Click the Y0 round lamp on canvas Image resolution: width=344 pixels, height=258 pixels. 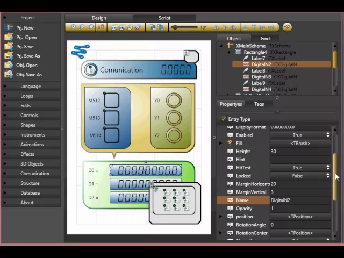174,101
